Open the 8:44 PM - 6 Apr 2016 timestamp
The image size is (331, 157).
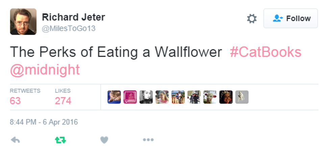pos(44,122)
